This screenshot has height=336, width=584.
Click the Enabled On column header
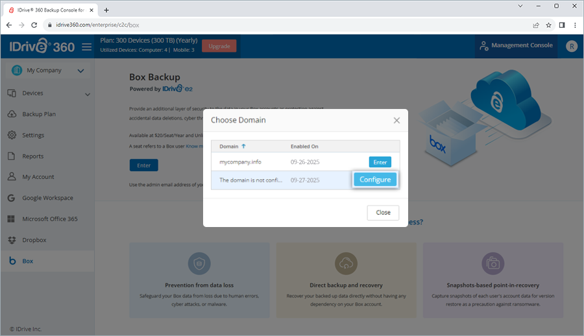[304, 147]
